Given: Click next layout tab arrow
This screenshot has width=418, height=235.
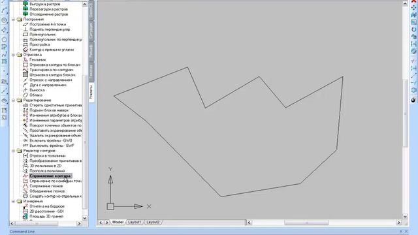Looking at the screenshot, I should (106, 222).
